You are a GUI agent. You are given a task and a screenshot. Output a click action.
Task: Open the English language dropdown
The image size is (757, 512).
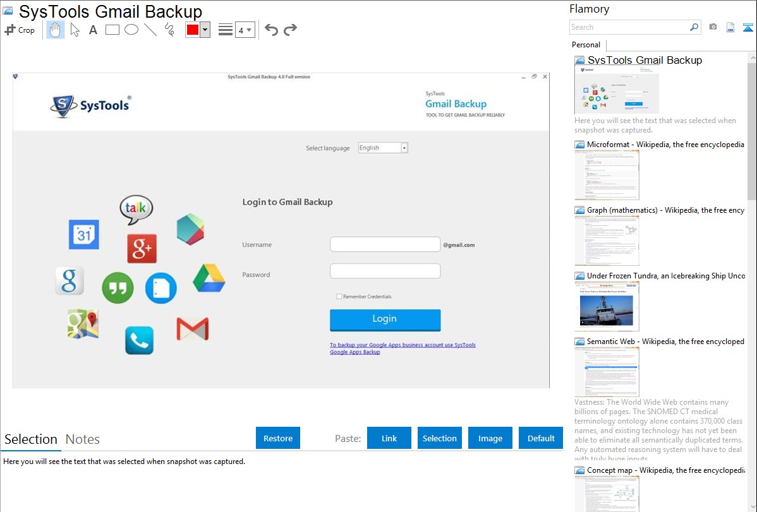pyautogui.click(x=384, y=148)
